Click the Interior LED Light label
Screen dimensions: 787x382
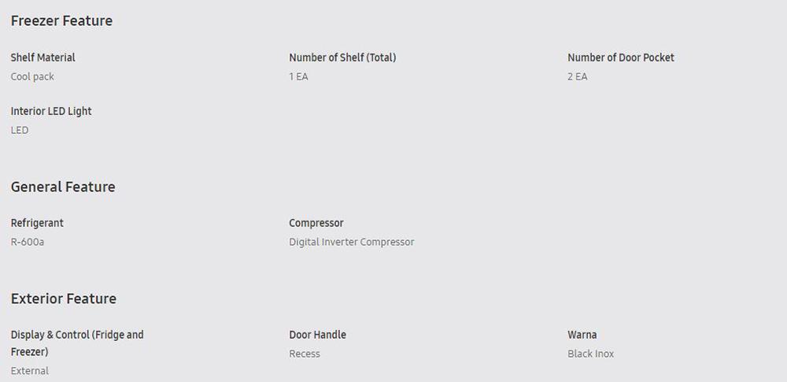(51, 111)
